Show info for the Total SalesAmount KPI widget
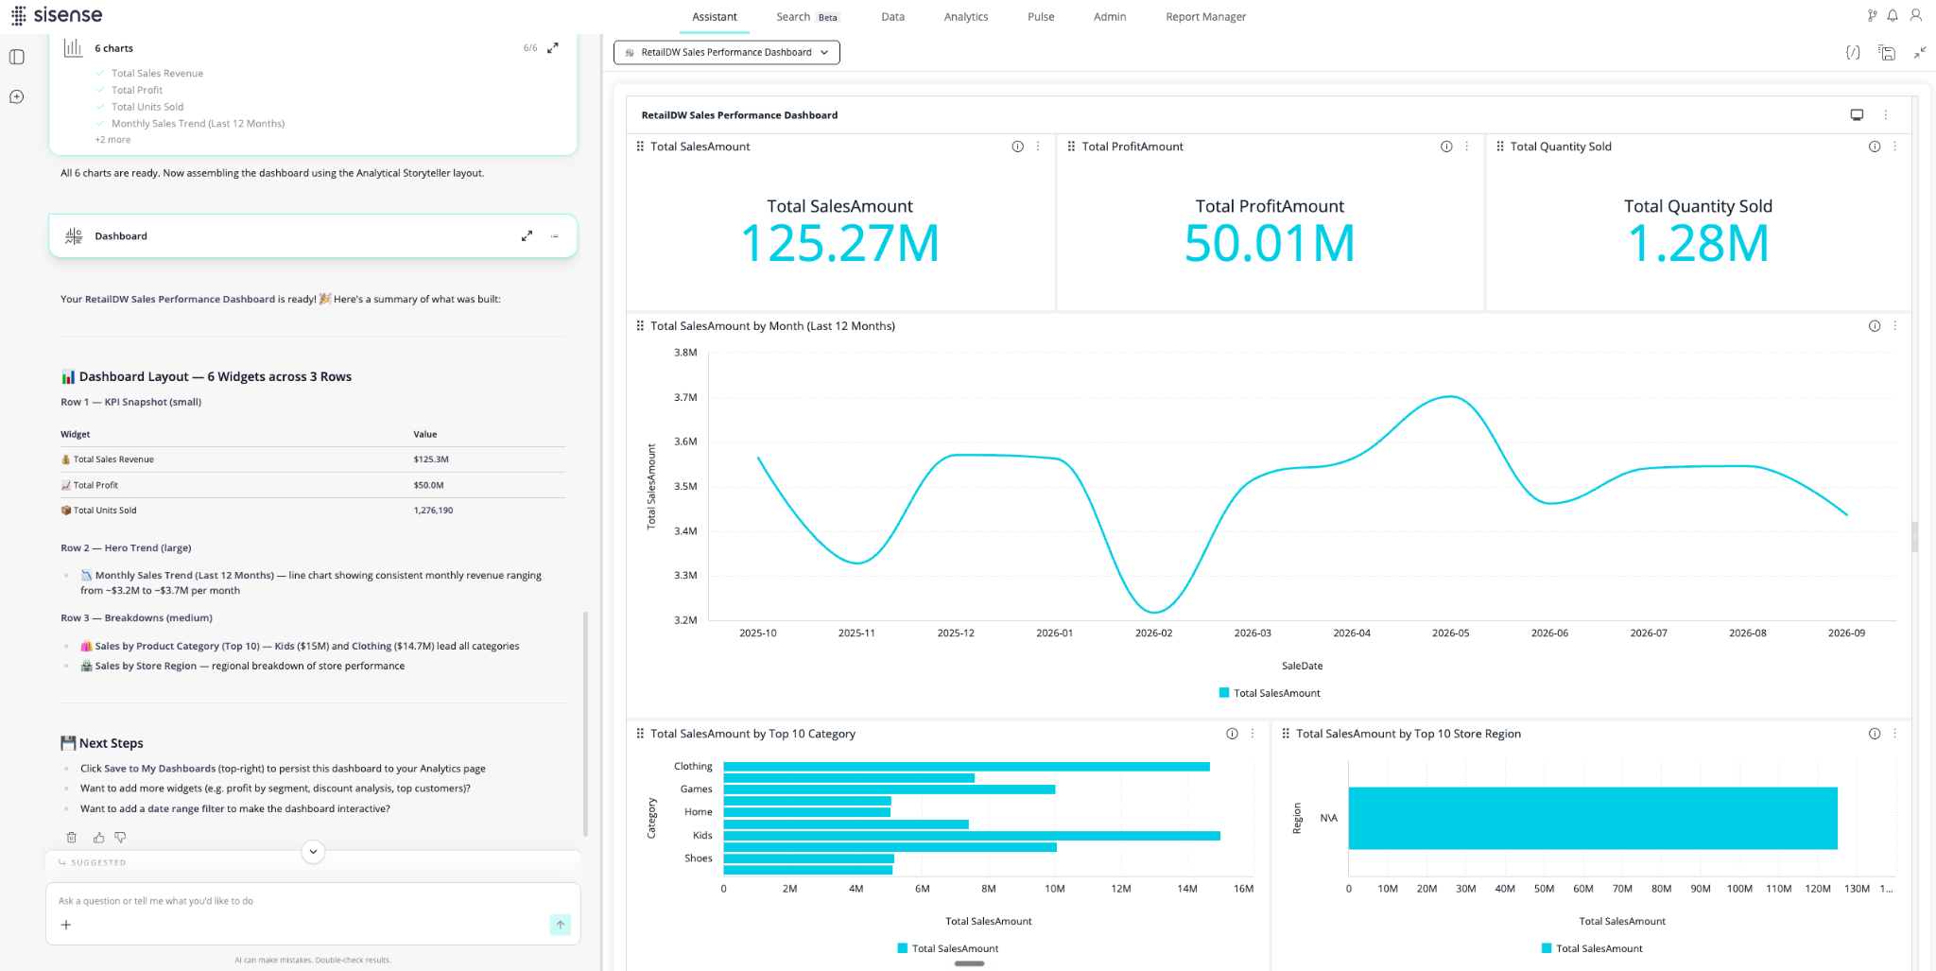1936x971 pixels. pos(1018,147)
